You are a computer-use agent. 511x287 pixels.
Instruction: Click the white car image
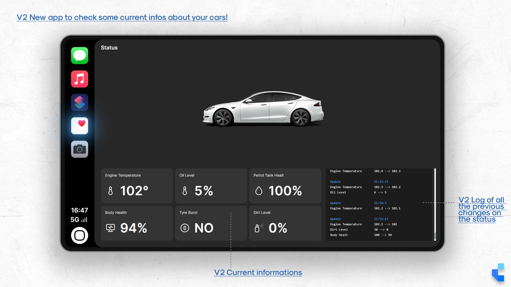coord(263,109)
